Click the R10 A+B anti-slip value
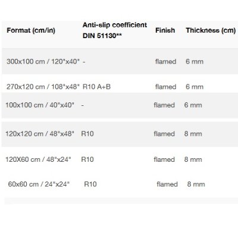The height and width of the screenshot is (238, 238). [96, 87]
